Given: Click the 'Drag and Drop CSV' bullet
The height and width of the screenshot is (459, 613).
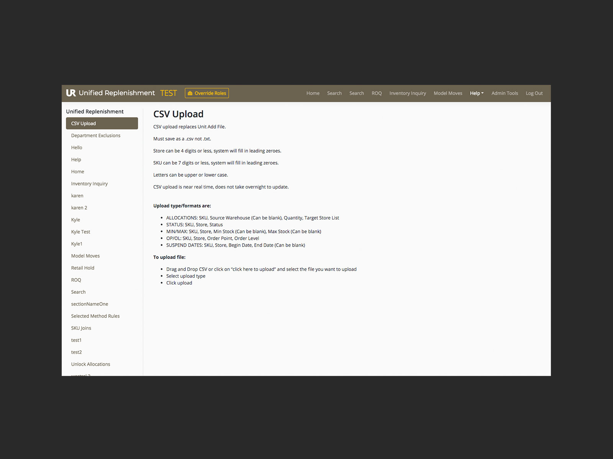Looking at the screenshot, I should [261, 269].
